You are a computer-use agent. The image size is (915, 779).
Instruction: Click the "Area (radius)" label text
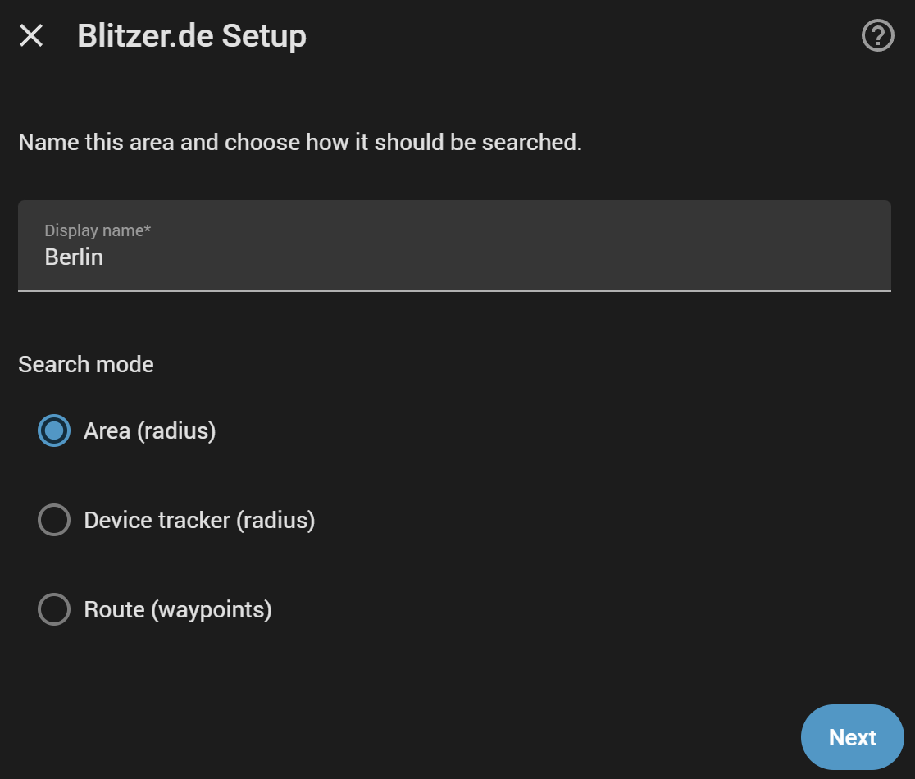[150, 431]
